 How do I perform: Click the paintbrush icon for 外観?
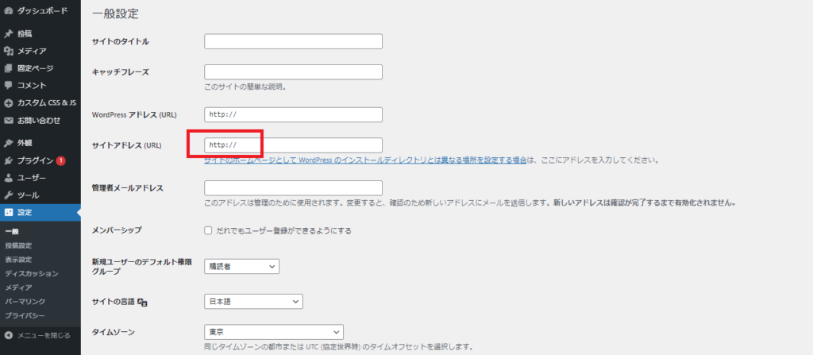pos(8,144)
